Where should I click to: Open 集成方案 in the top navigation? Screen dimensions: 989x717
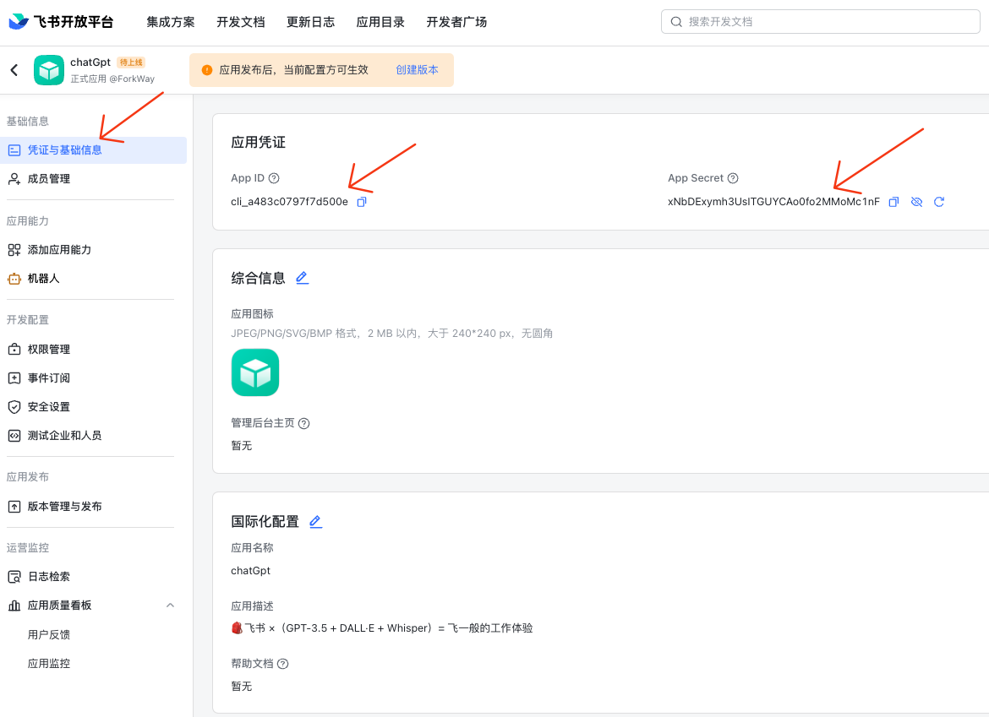coord(170,22)
